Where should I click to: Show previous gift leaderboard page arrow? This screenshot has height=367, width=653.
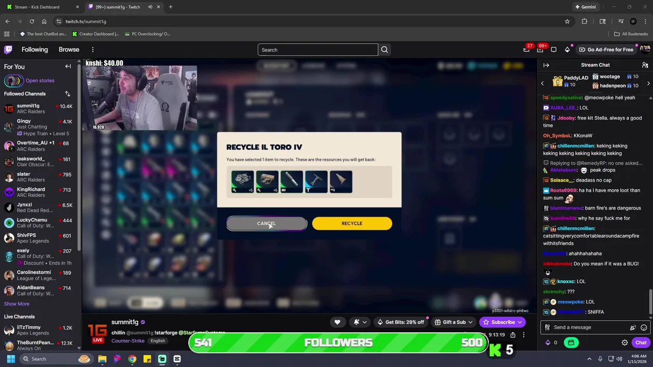tap(542, 83)
